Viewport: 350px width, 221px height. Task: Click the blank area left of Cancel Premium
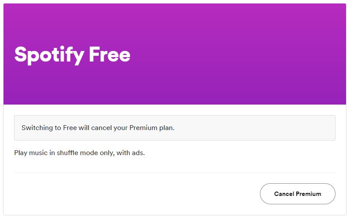(x=132, y=194)
